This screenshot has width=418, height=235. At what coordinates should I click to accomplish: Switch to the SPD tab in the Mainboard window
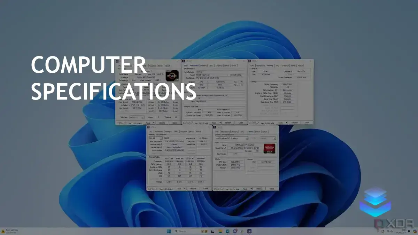click(211, 65)
